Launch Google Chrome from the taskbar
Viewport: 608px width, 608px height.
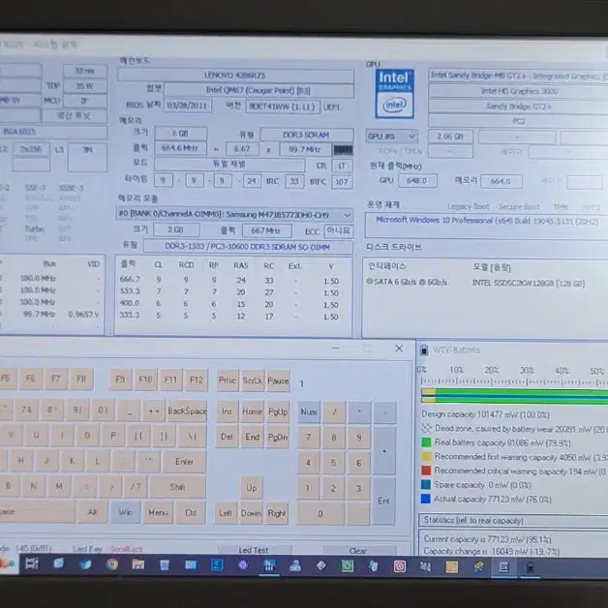point(112,564)
